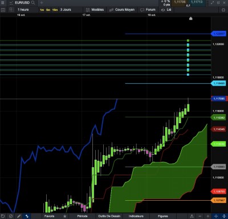Click the star favorites icon
The width and height of the screenshot is (228, 219).
(65, 216)
